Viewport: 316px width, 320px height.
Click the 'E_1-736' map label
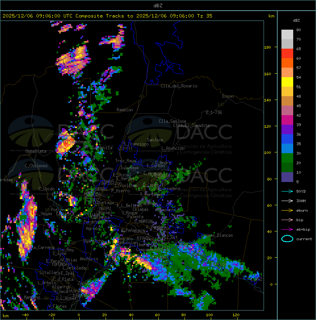pos(214,112)
